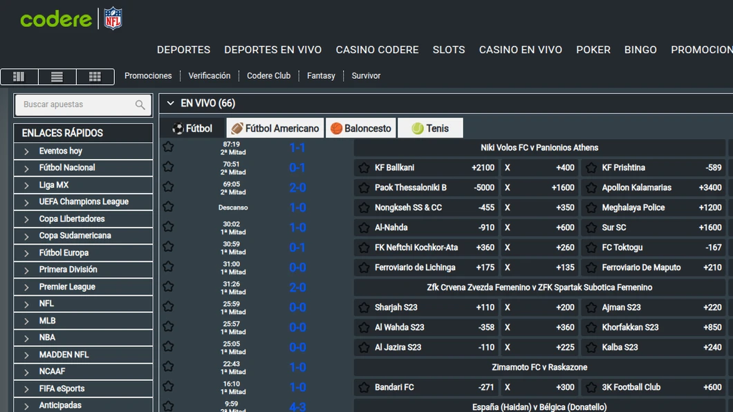Viewport: 733px width, 412px height.
Task: Bet on Ferroviario de Lichinga at +175
Action: click(426, 268)
